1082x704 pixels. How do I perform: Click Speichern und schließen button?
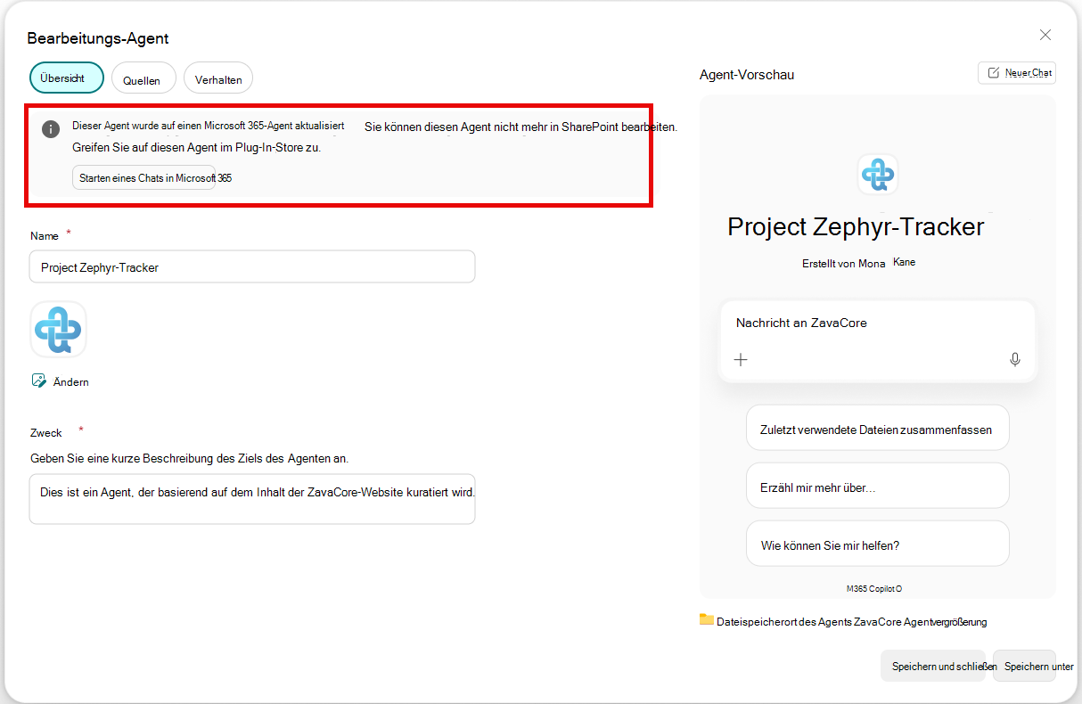click(x=933, y=666)
